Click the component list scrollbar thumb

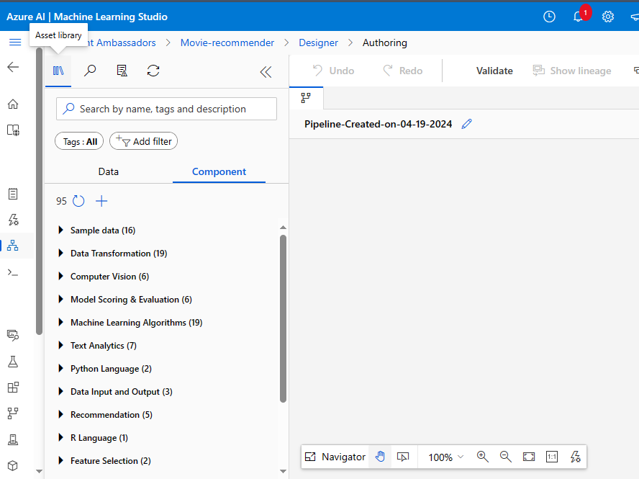[x=284, y=319]
